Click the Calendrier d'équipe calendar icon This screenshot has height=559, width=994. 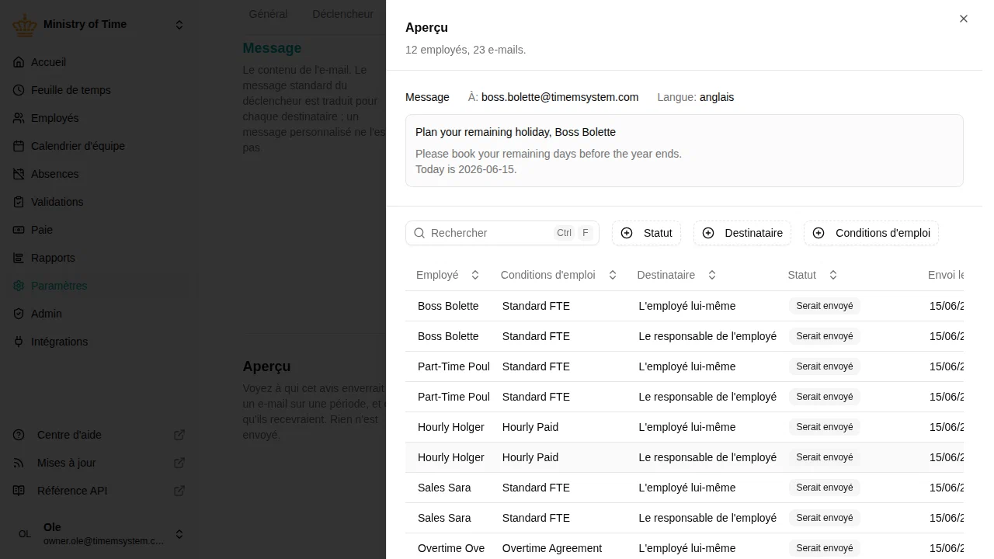pos(19,146)
